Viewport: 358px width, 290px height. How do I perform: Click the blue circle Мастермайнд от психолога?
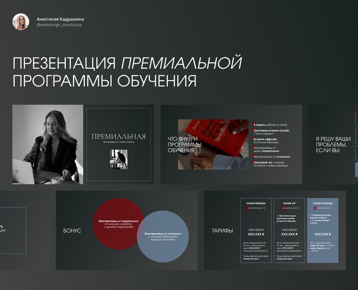tap(163, 236)
